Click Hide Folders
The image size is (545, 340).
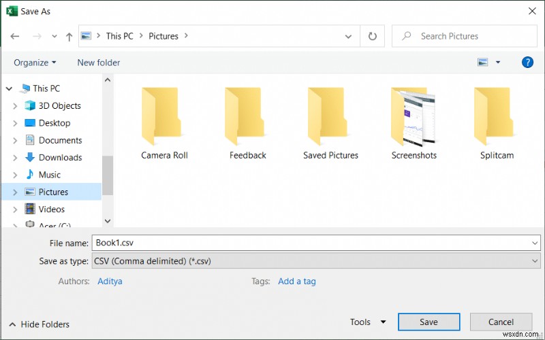pyautogui.click(x=40, y=324)
